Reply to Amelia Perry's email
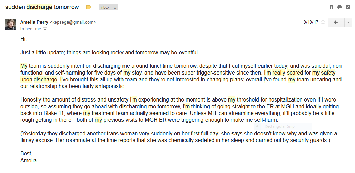Screen dimensions: 355x173 (x=336, y=22)
